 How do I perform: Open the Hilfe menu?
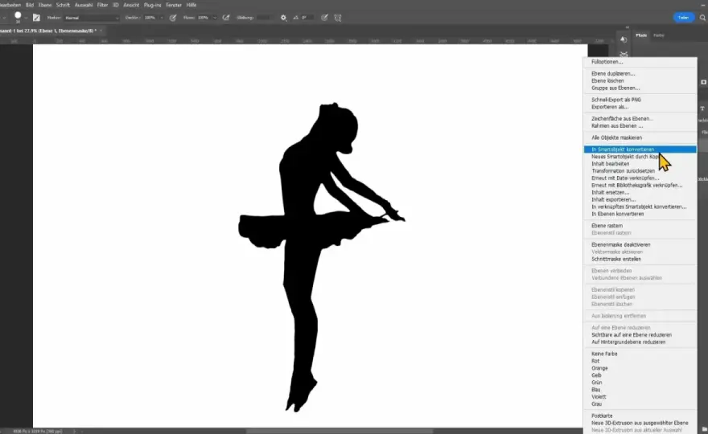pos(191,5)
